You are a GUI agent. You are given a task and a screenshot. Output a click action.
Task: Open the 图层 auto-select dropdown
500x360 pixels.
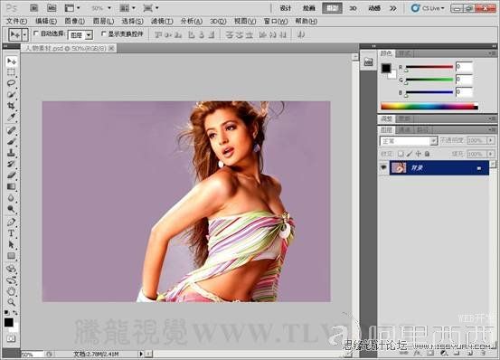(90, 34)
